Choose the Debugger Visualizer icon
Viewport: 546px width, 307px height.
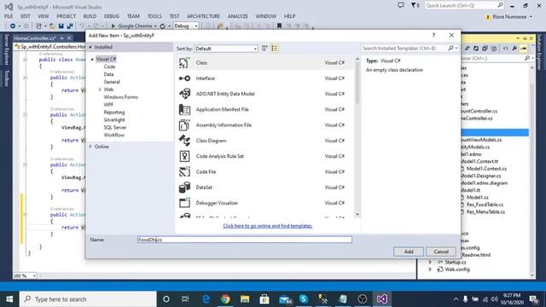[x=184, y=203]
